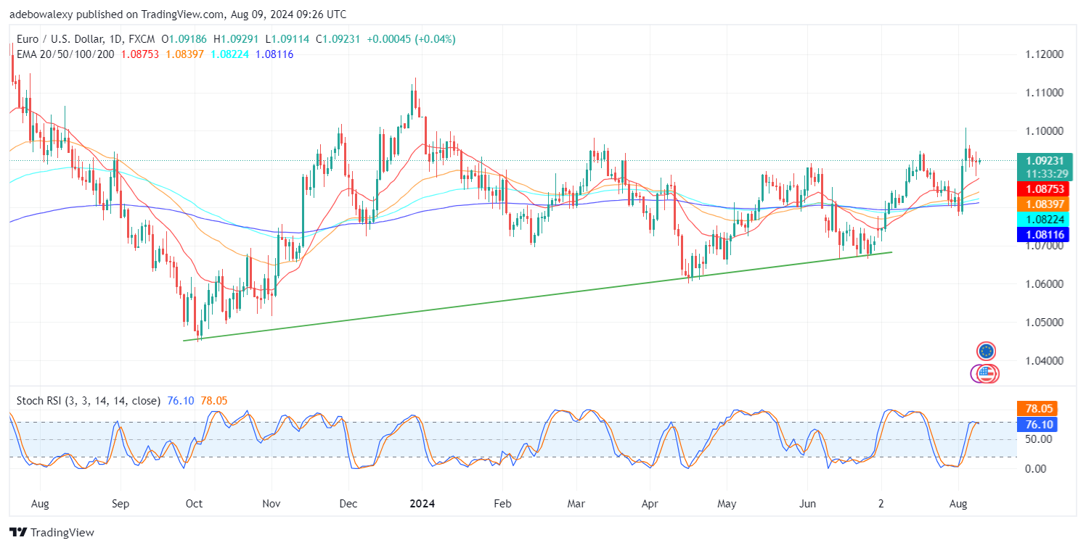Image resolution: width=1086 pixels, height=548 pixels.
Task: Click the 1.12000 price axis label
Action: [1043, 54]
